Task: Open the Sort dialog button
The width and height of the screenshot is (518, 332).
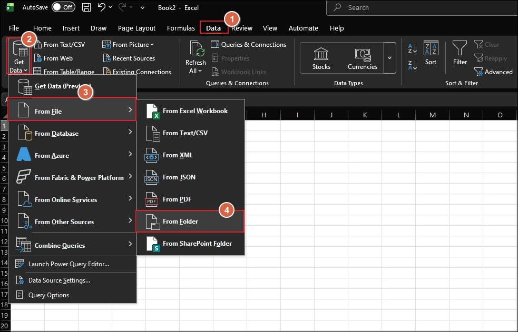Action: [x=431, y=53]
